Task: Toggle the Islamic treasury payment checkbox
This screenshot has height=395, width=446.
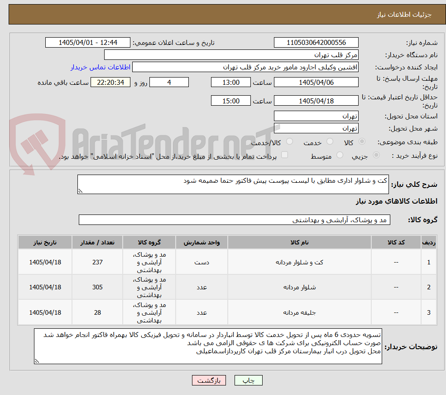Action: tap(284, 155)
